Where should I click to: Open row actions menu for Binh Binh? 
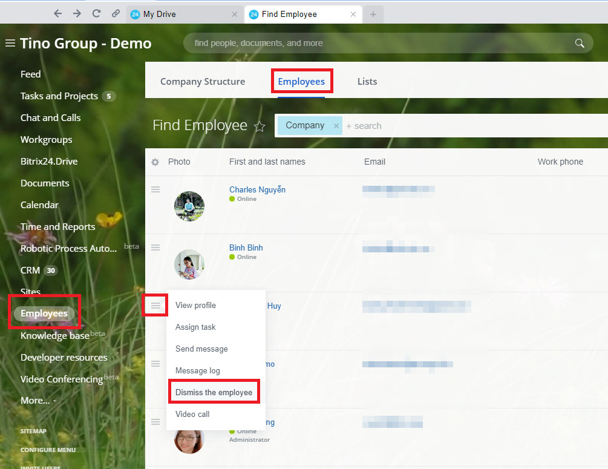pos(155,248)
